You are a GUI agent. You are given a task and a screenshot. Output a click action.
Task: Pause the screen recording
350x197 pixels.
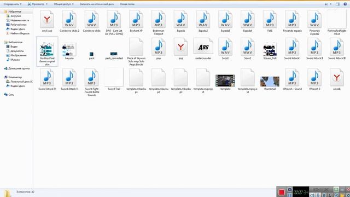click(289, 195)
